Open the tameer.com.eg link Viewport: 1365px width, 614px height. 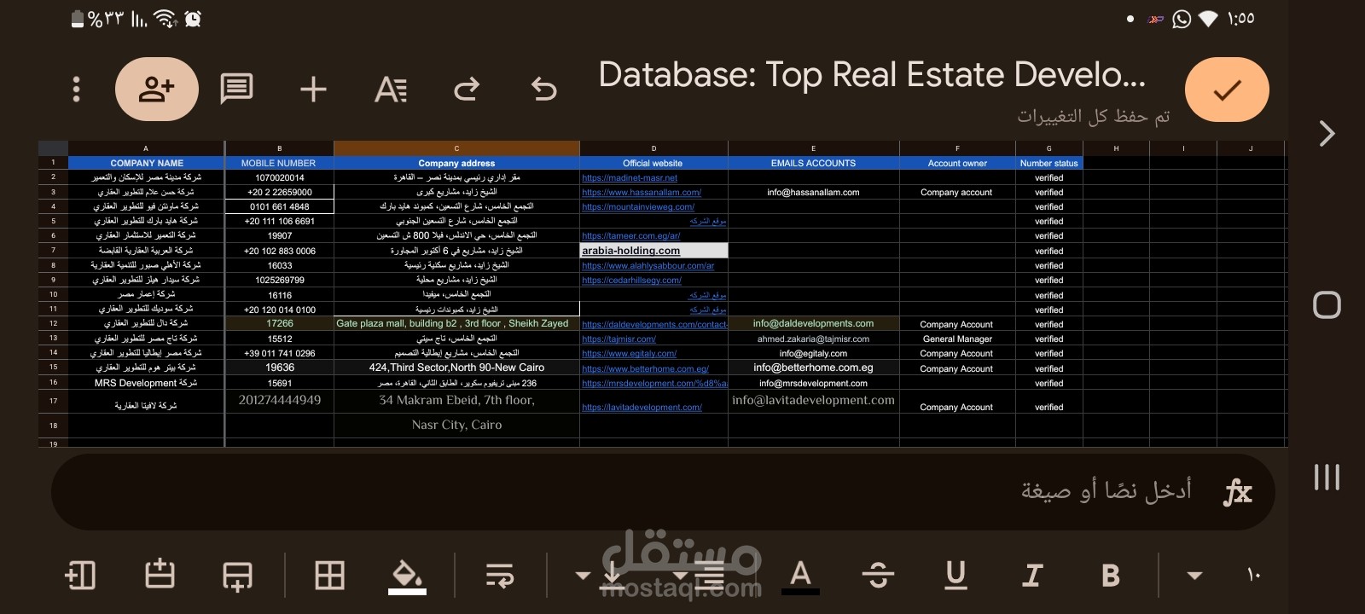(x=631, y=236)
